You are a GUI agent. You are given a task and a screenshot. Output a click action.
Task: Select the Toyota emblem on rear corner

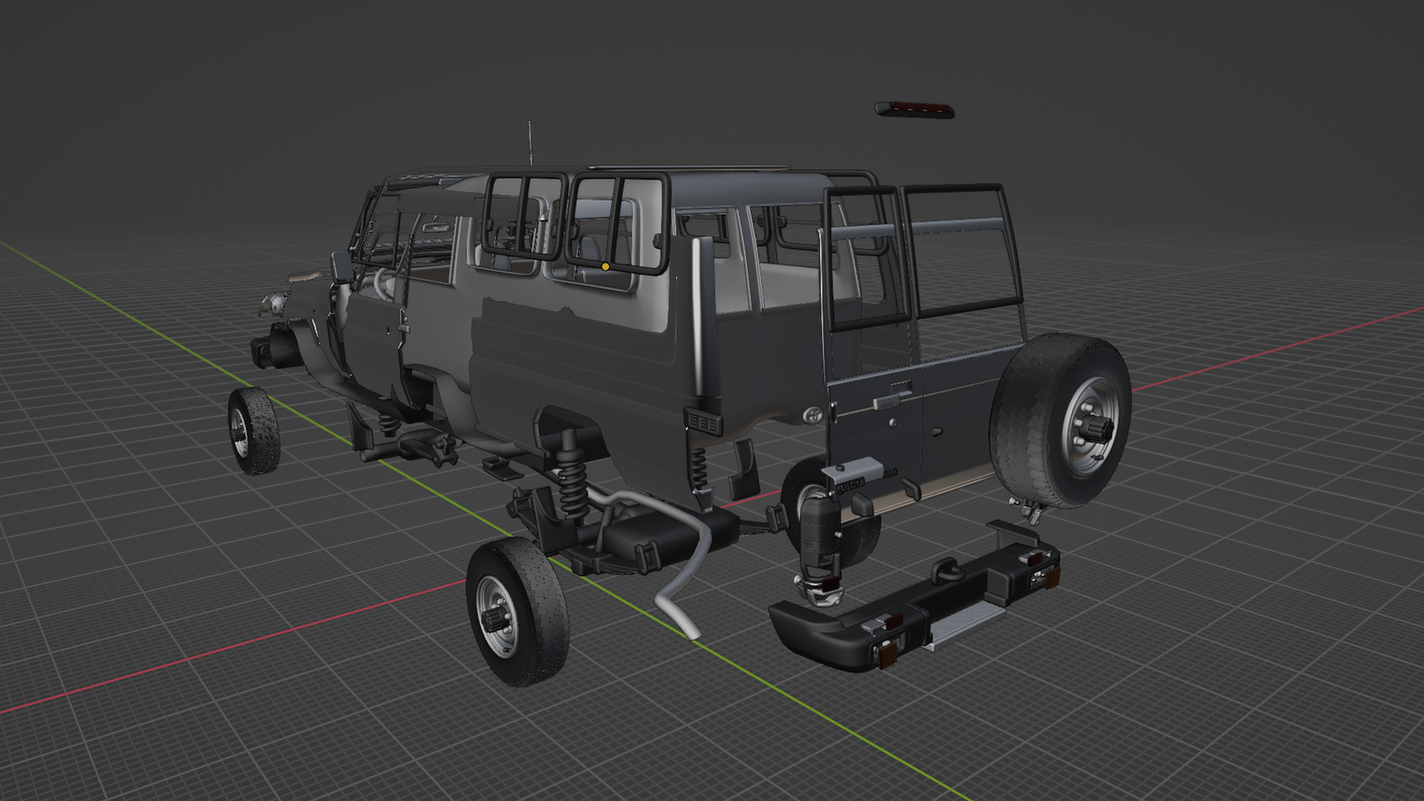[814, 415]
